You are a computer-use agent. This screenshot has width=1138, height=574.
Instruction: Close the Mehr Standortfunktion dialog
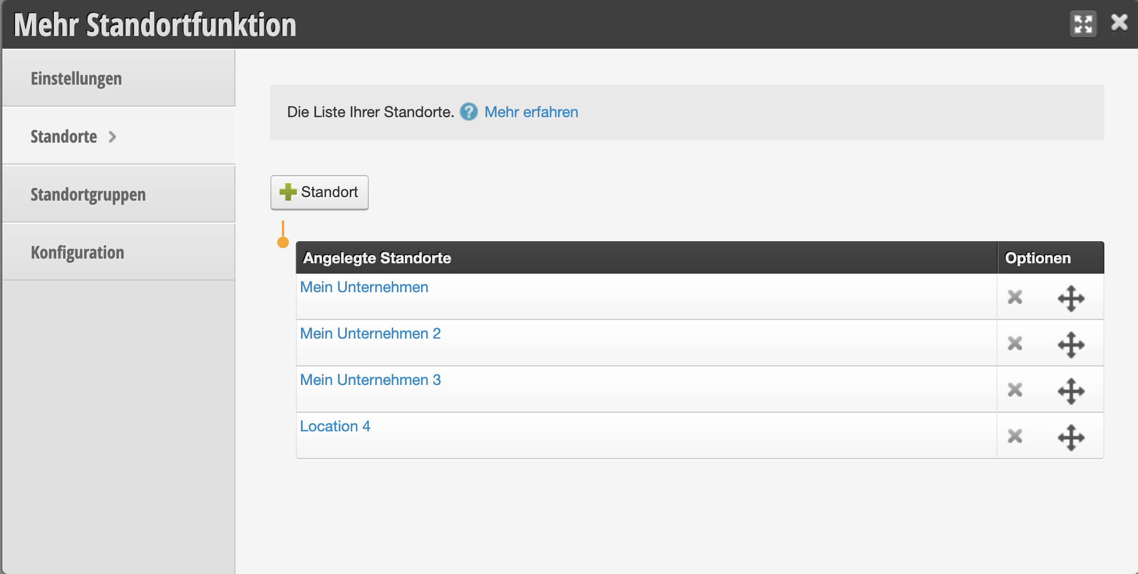1119,23
